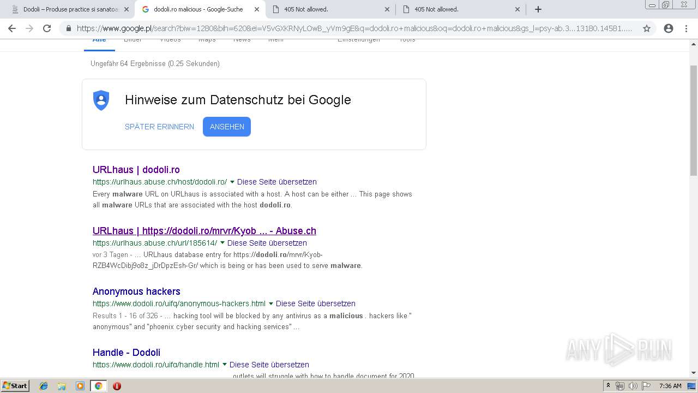
Task: Click scrollbar up arrow
Action: [x=694, y=43]
